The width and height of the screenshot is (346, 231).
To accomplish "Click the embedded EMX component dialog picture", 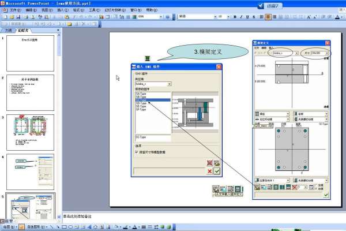I will (176, 120).
